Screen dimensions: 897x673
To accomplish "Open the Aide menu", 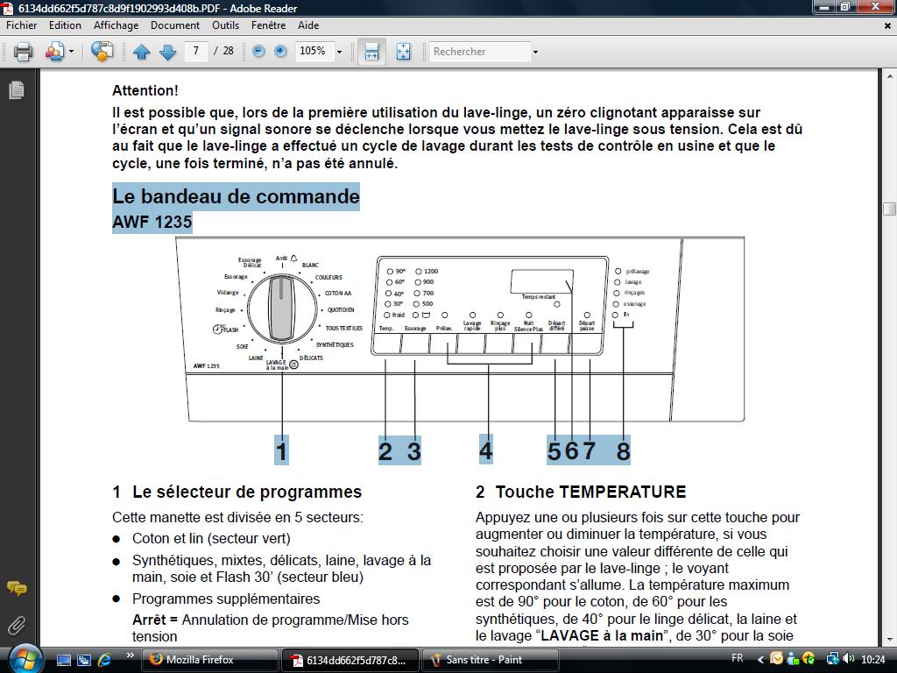I will point(308,25).
